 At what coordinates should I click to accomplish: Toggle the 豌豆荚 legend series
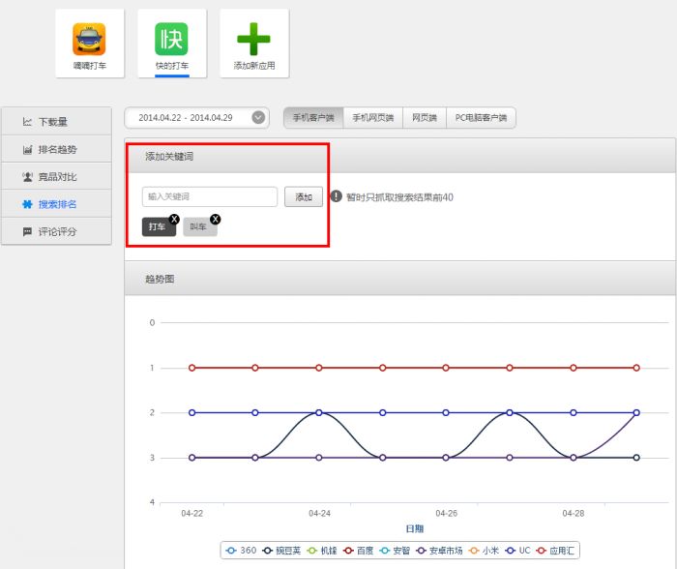(281, 551)
